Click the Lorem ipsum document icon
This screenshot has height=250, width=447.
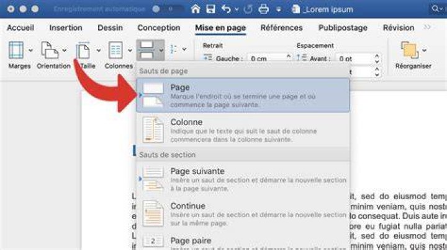(x=296, y=9)
